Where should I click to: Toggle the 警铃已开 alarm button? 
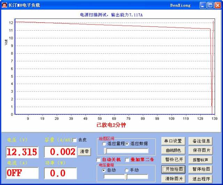pyautogui.click(x=173, y=160)
